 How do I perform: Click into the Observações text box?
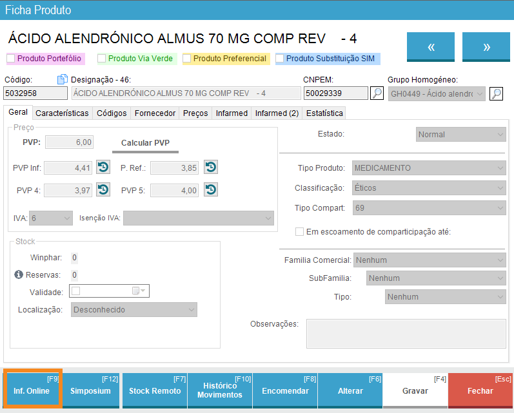pyautogui.click(x=406, y=334)
